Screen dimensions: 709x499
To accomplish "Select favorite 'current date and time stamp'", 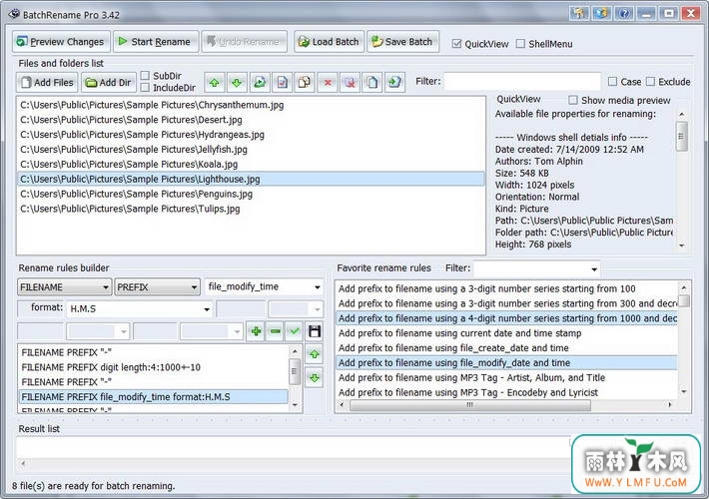I will tap(506, 333).
